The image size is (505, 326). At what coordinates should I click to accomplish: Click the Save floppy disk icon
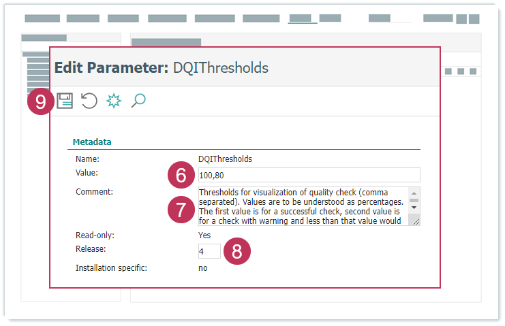click(65, 101)
